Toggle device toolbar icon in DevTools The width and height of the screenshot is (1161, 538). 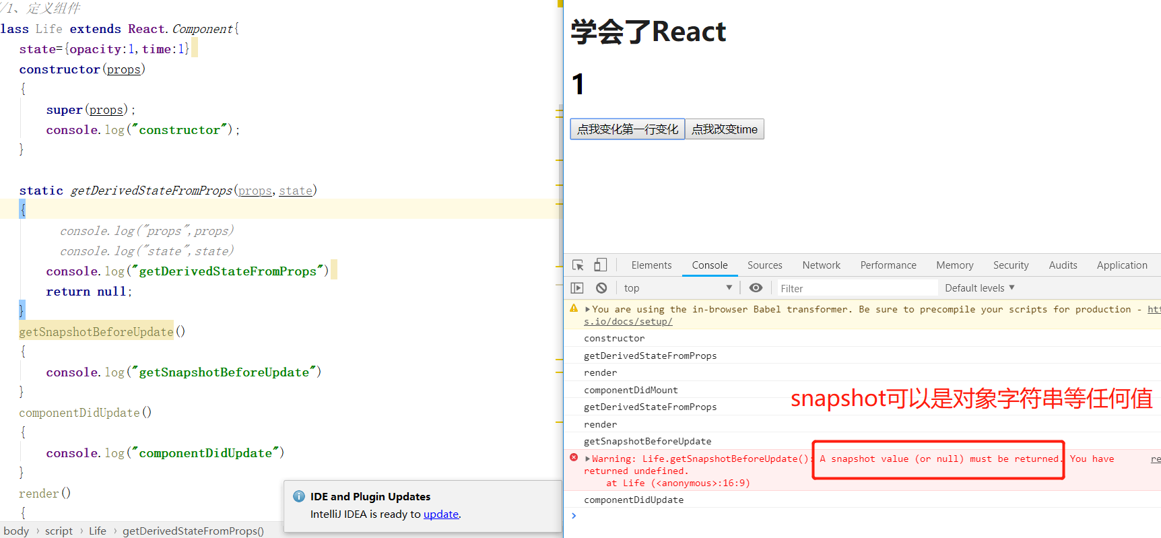600,265
